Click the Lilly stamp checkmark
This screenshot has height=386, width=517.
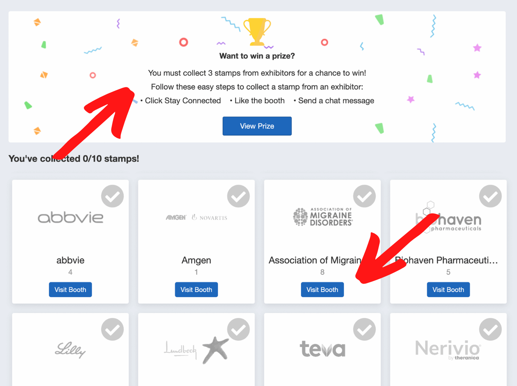(113, 329)
